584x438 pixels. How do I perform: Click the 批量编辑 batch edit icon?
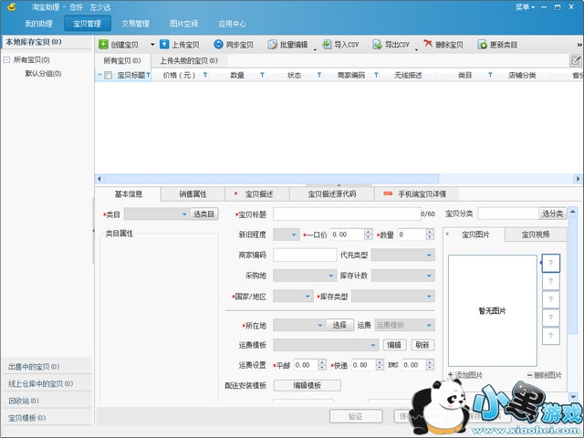tap(273, 44)
